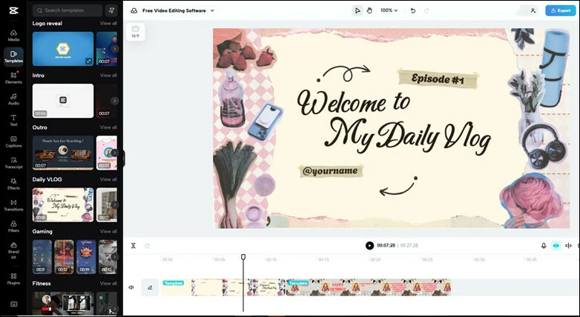Image resolution: width=580 pixels, height=317 pixels.
Task: View all Outro templates
Action: coord(108,127)
